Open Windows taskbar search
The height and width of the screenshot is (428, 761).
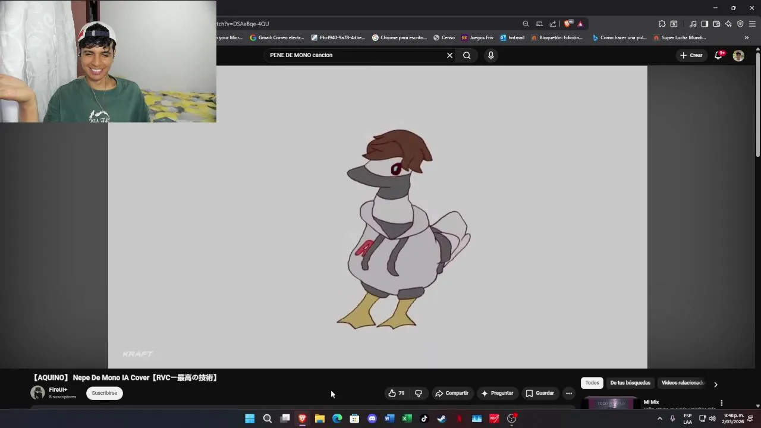click(x=268, y=418)
